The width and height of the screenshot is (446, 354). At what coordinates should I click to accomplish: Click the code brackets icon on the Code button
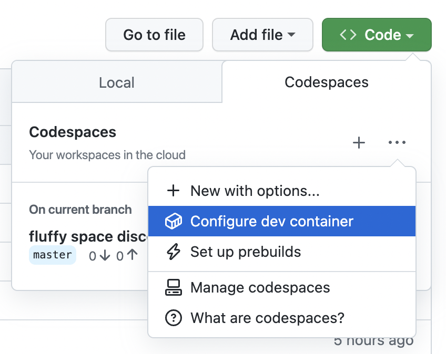click(x=348, y=35)
